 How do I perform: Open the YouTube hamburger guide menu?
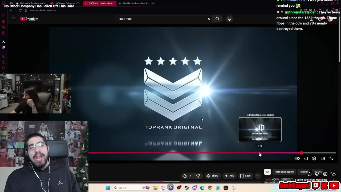(14, 19)
